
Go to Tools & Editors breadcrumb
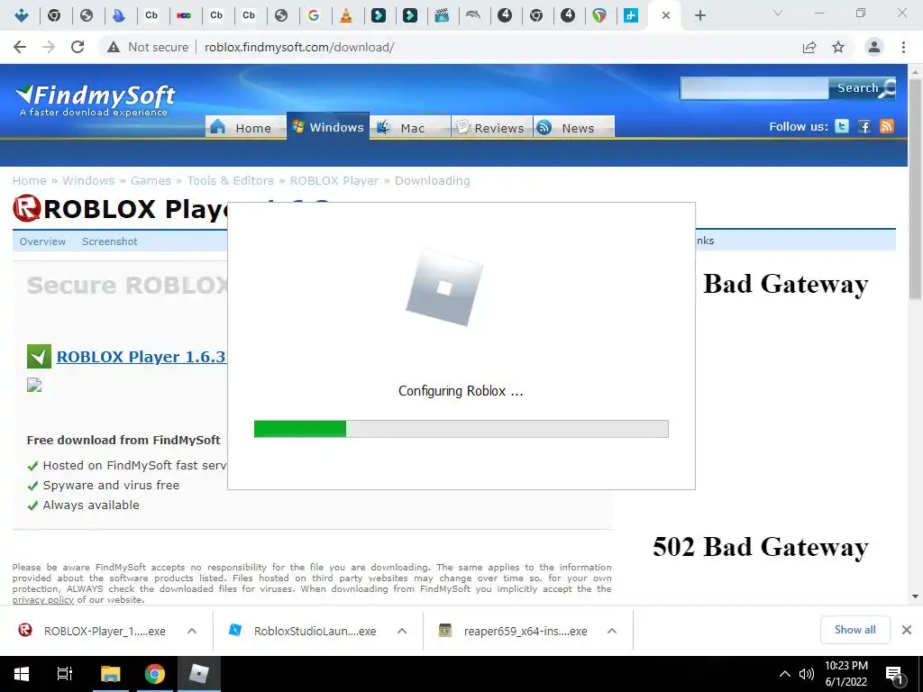pos(230,180)
